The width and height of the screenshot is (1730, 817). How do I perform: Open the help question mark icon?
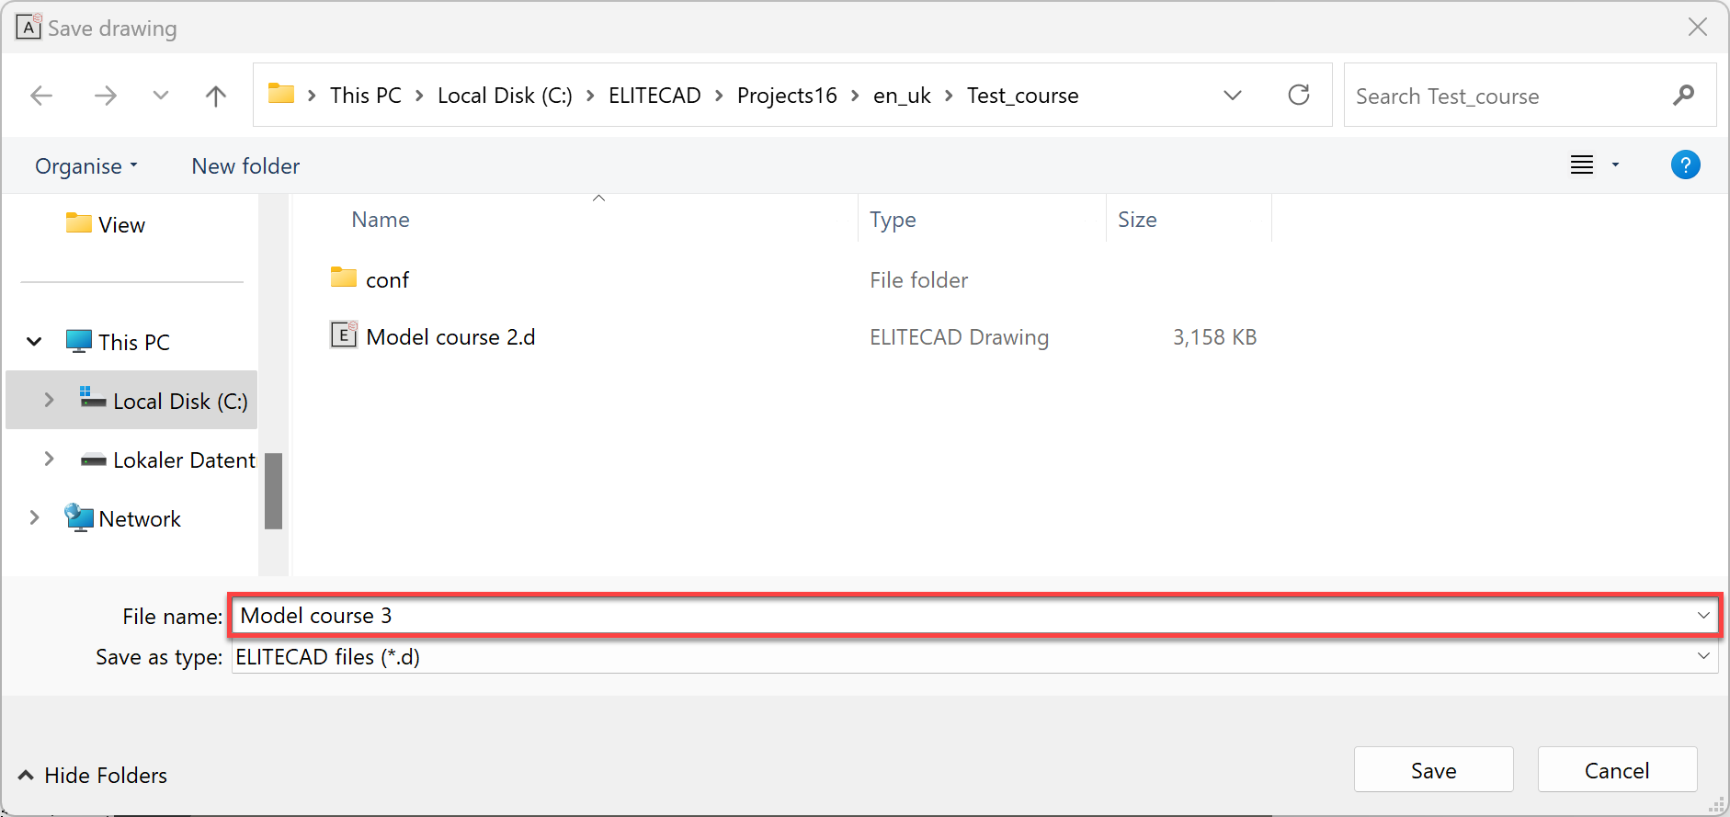(1685, 165)
